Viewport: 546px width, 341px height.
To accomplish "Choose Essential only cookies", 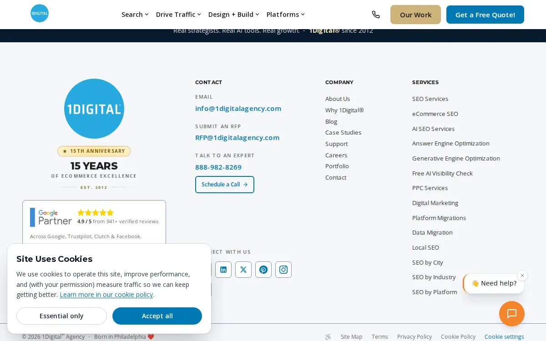I will click(61, 316).
